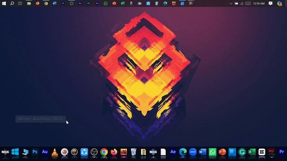Open the red target dock icon
This screenshot has width=287, height=161.
click(x=65, y=152)
